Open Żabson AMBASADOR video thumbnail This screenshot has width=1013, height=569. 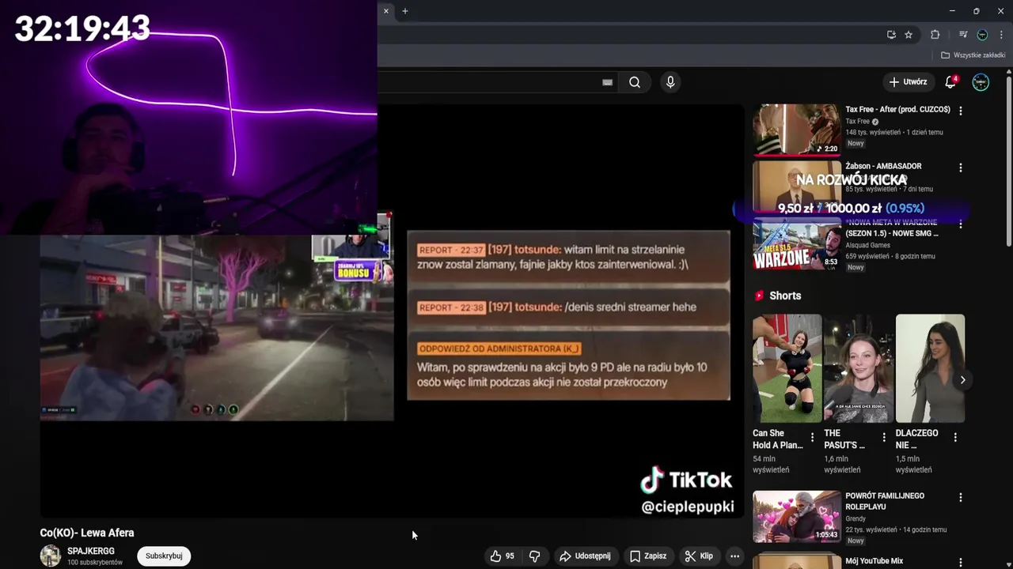coord(797,187)
